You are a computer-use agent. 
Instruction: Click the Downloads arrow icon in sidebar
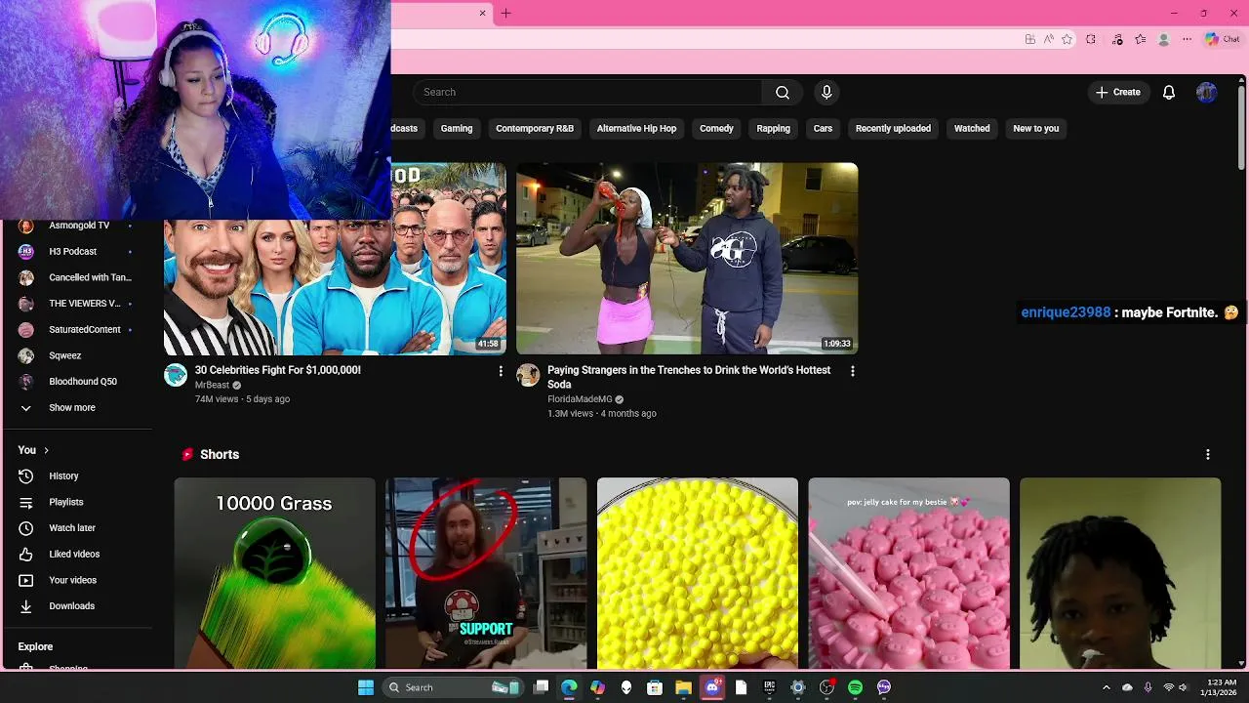tap(26, 606)
